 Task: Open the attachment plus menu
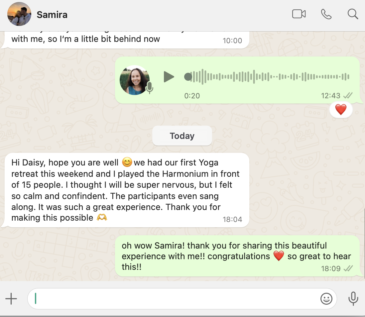(x=11, y=299)
